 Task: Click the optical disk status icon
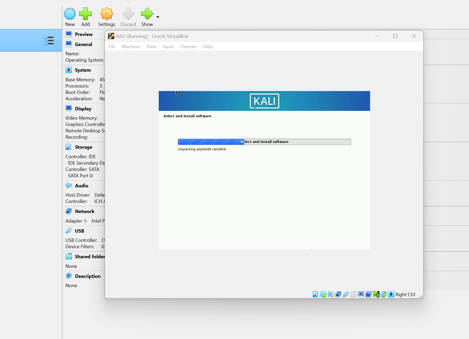(x=323, y=294)
